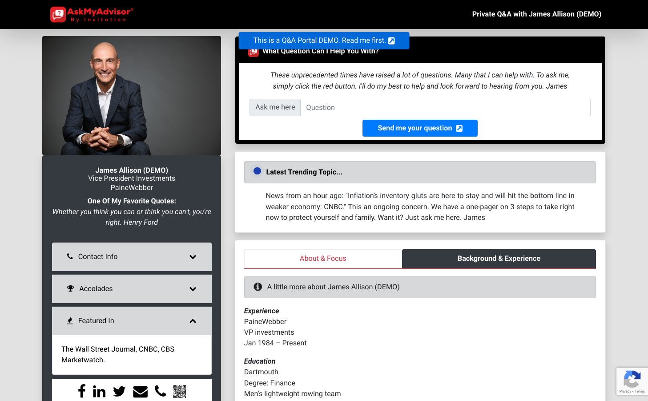Click the Ask me here label
Screen dimensions: 648x401
pos(275,107)
